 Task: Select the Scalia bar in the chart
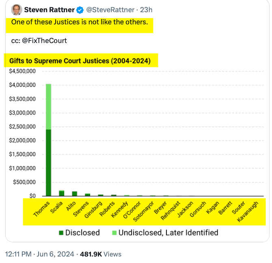[x=61, y=193]
